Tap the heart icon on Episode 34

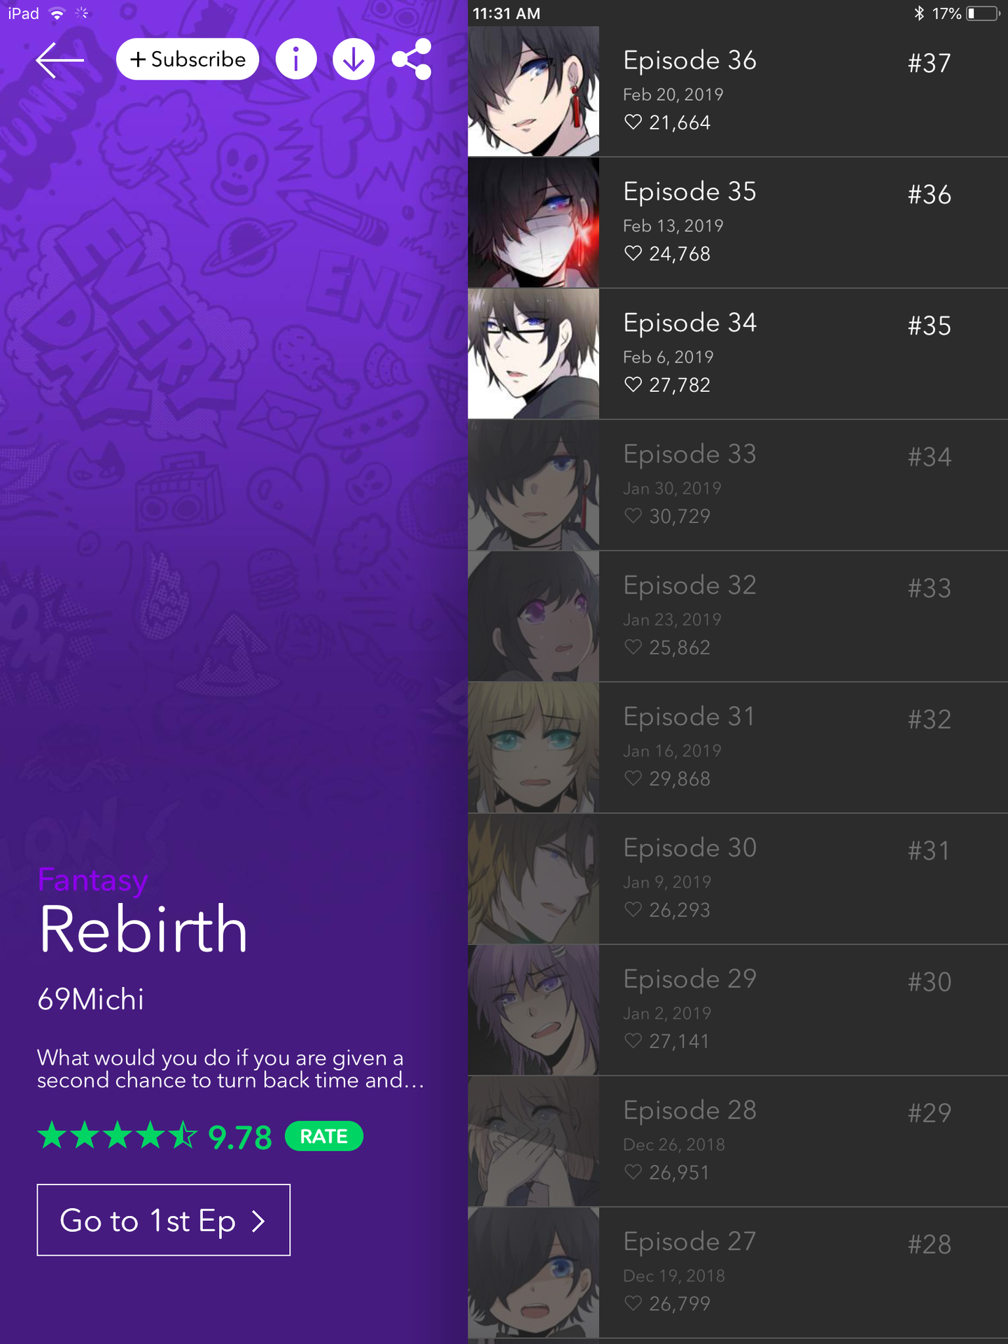coord(633,384)
